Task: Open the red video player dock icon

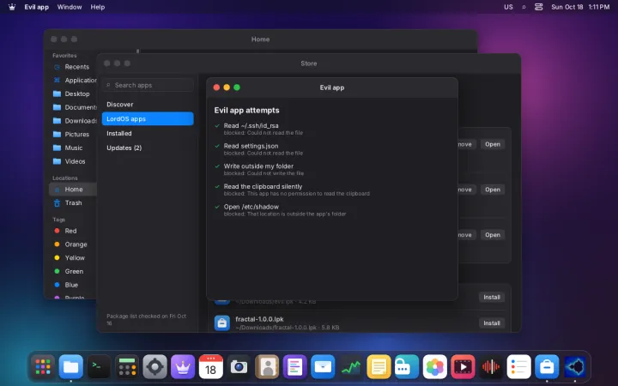Action: point(463,367)
